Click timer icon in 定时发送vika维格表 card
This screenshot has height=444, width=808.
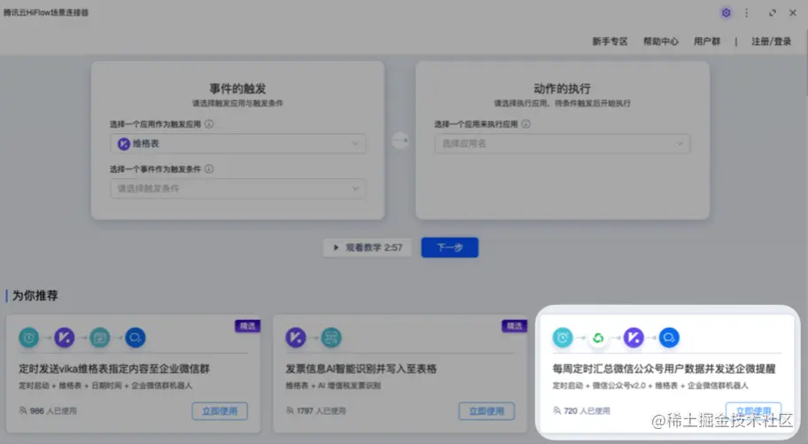(x=29, y=338)
